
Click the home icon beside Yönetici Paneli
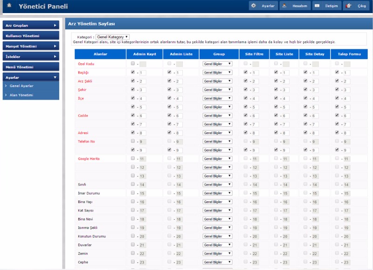click(9, 6)
